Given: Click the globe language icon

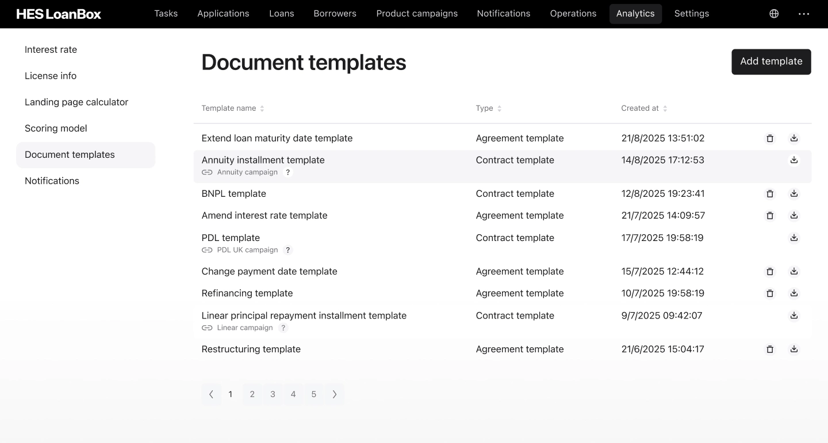Looking at the screenshot, I should [x=774, y=14].
